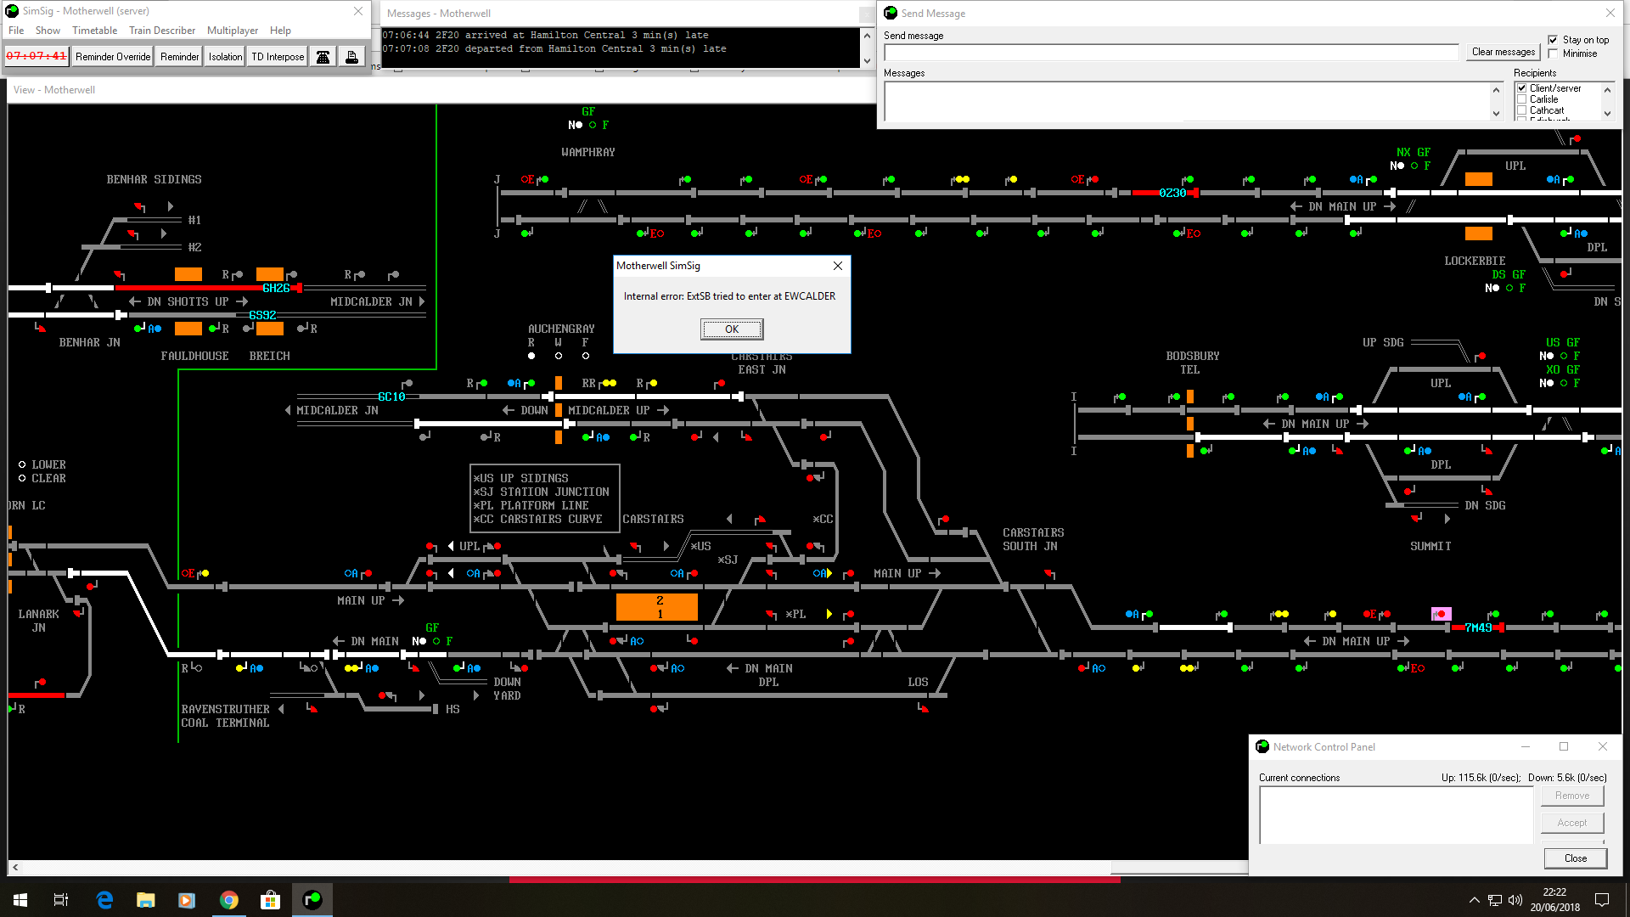1630x917 pixels.
Task: Open the Windows Start menu
Action: (20, 900)
